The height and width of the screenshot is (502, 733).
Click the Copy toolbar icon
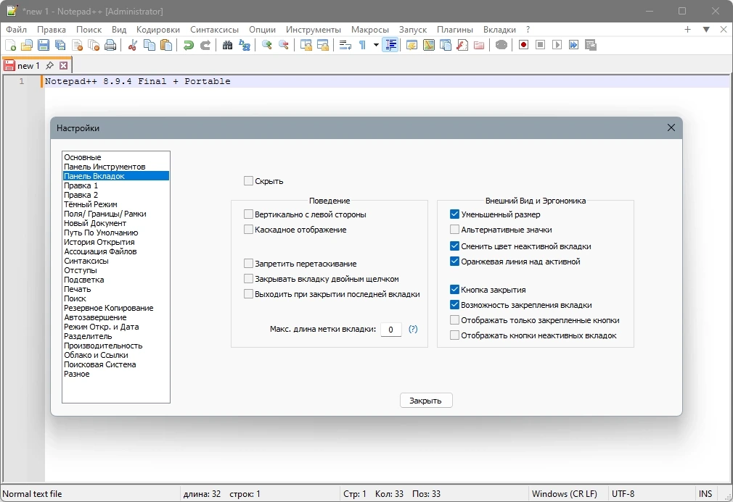click(150, 45)
